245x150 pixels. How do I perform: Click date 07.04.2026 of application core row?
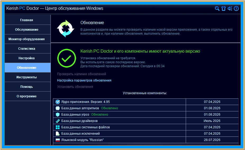[212, 102]
